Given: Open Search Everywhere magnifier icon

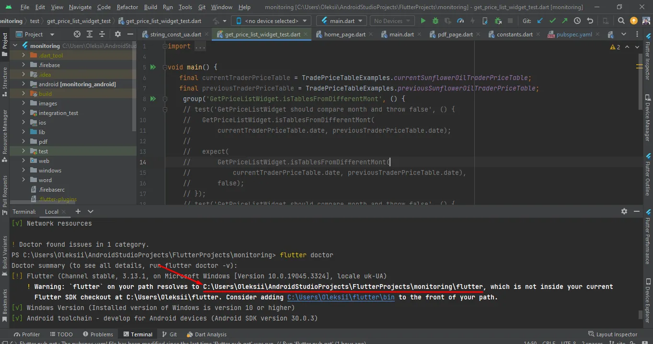Looking at the screenshot, I should click(x=621, y=21).
